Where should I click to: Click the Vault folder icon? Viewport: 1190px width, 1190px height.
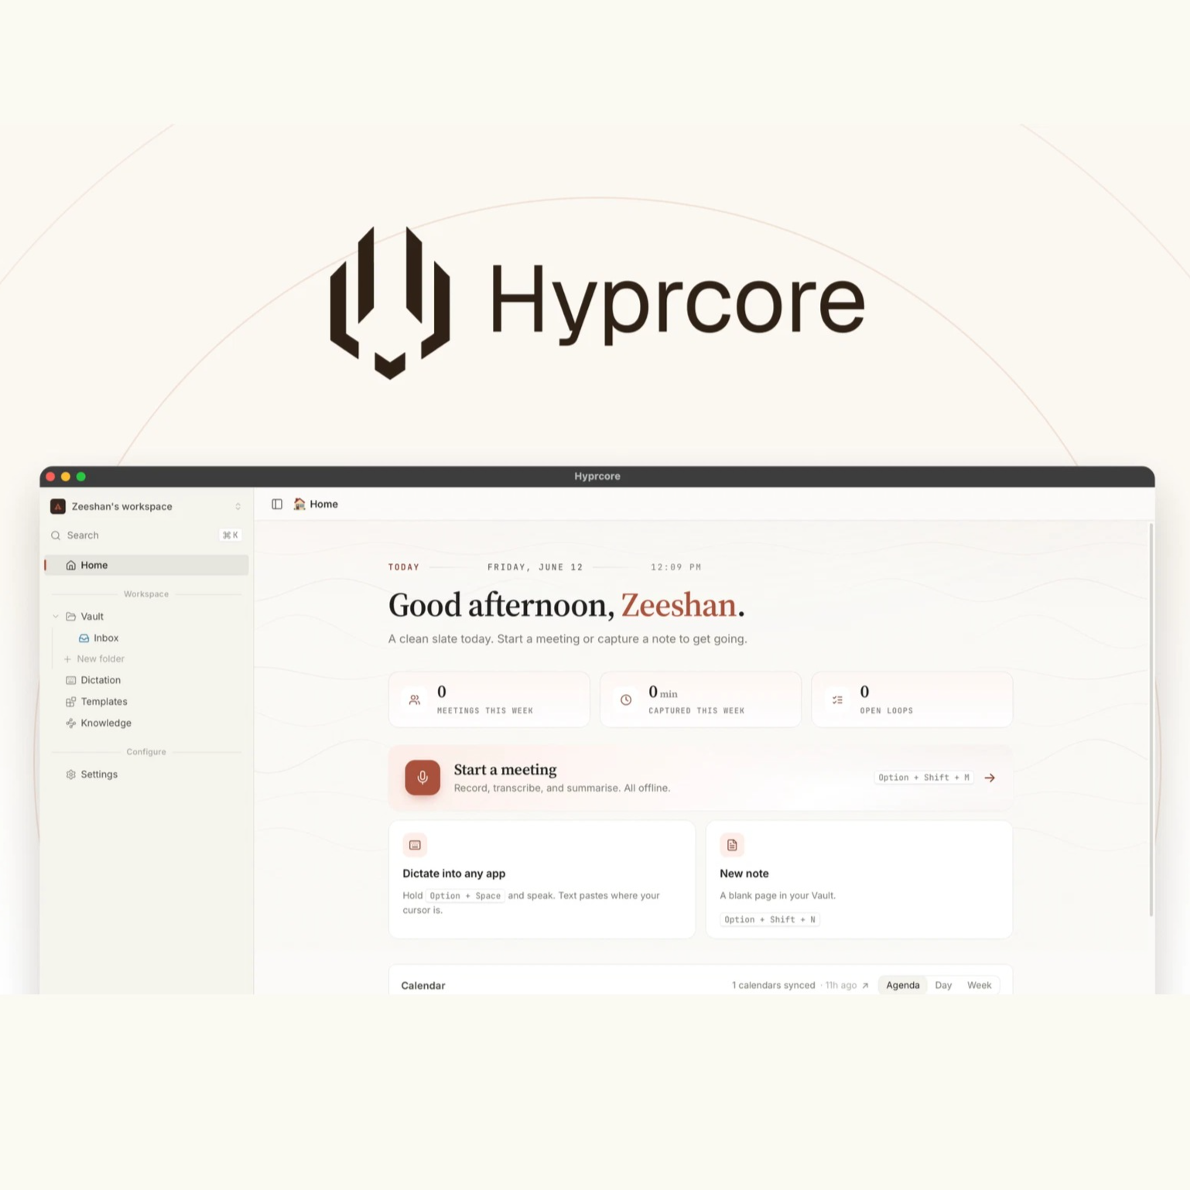click(x=71, y=617)
